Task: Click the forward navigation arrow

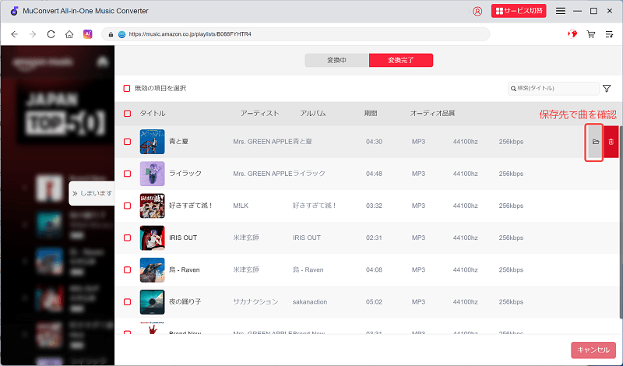Action: tap(33, 34)
